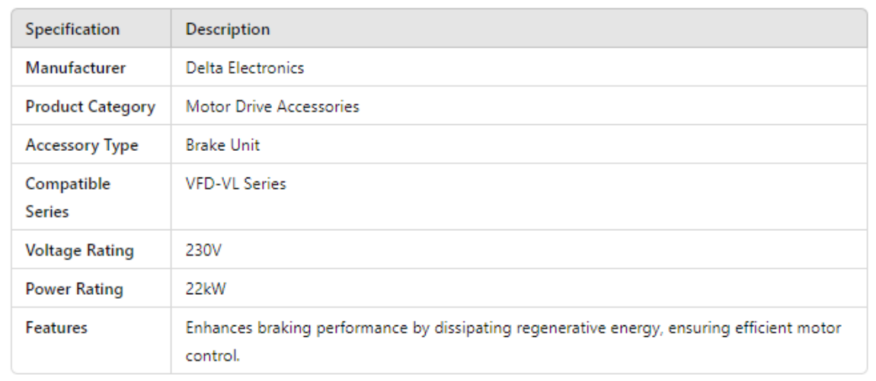Click the word Series under Compatible
Screen dimensions: 876x381
[x=47, y=212]
